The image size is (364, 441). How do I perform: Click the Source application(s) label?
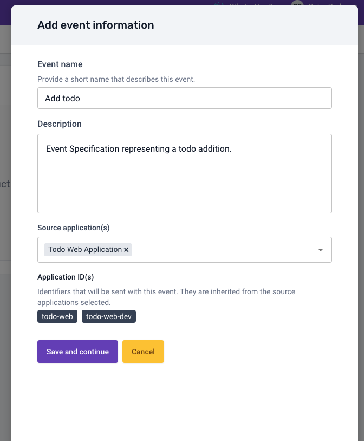(x=74, y=228)
